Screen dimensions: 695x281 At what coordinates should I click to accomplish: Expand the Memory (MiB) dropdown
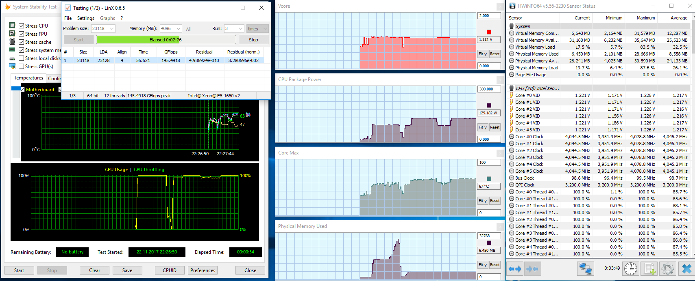pyautogui.click(x=171, y=28)
